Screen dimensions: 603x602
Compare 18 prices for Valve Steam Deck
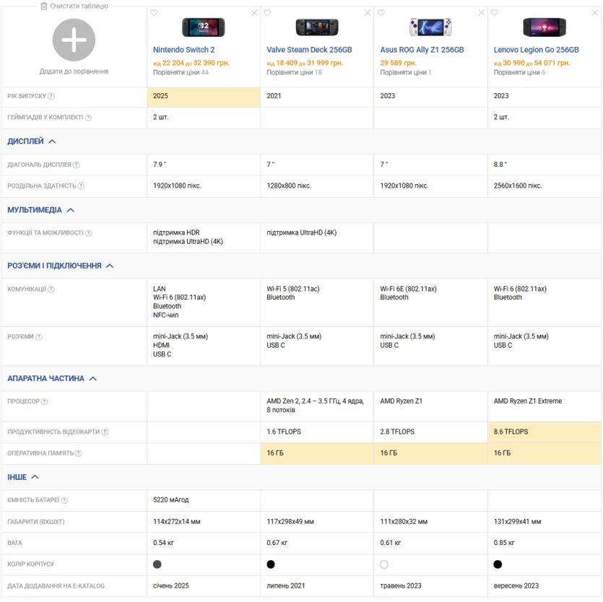[294, 72]
